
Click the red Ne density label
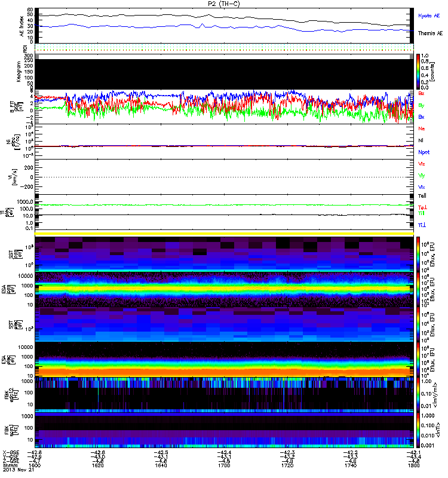(422, 128)
